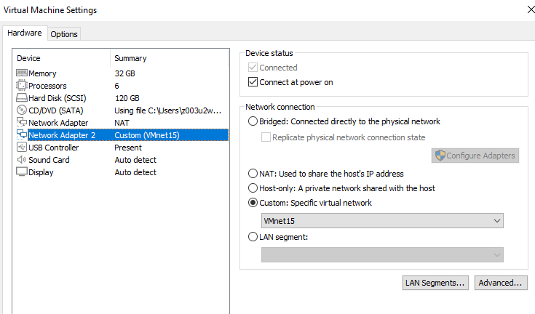
Task: Select the Hard Disk (SCSI) icon
Action: [x=21, y=98]
